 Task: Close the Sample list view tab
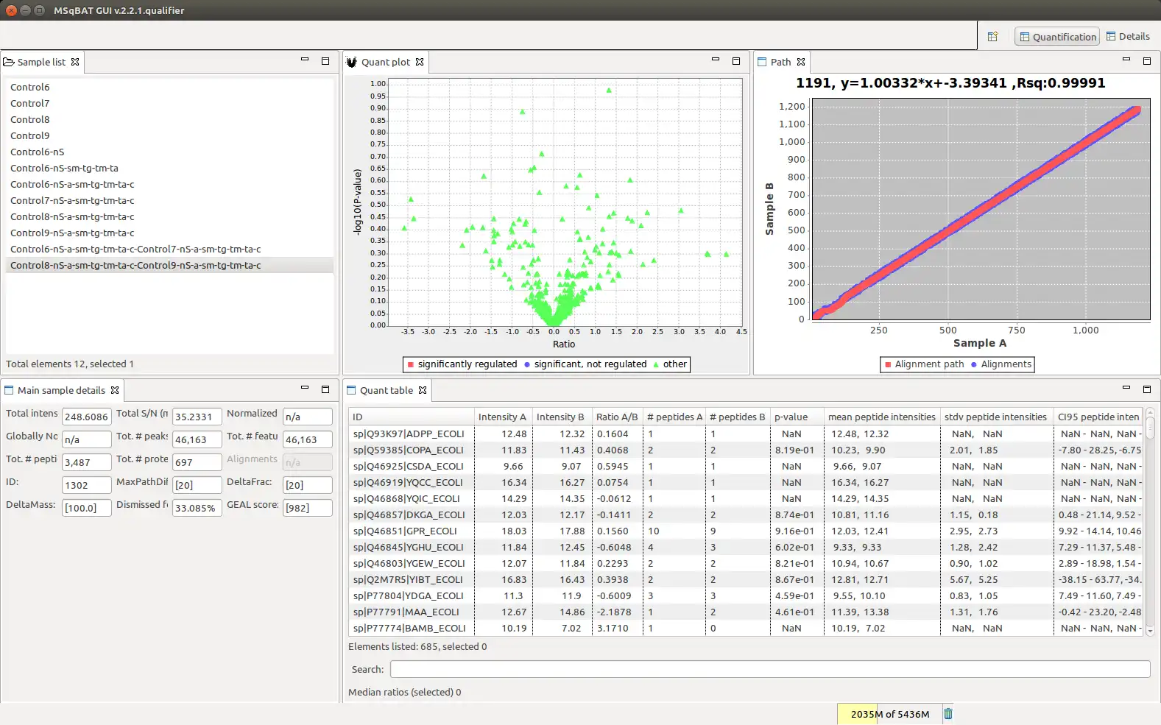(x=75, y=63)
